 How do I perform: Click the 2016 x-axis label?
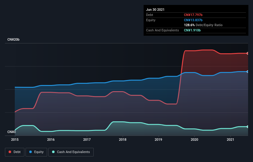point(51,140)
